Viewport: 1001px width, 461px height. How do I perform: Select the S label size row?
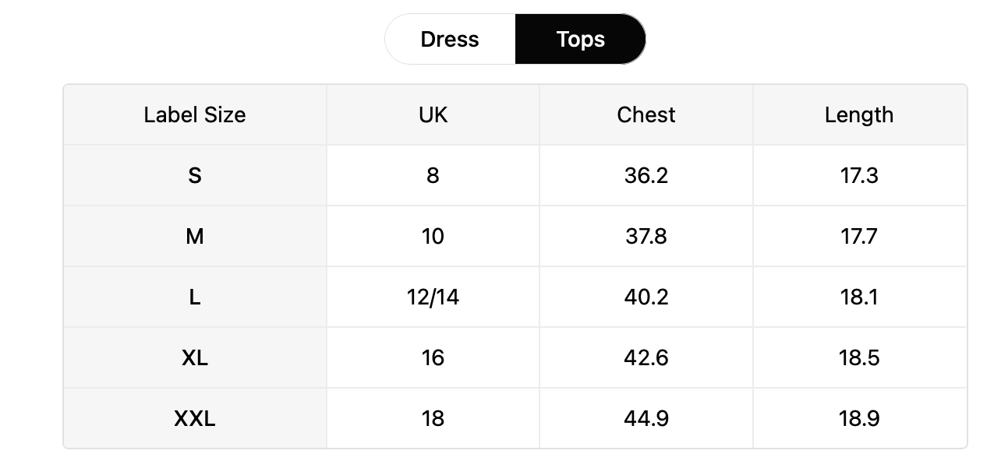point(515,175)
